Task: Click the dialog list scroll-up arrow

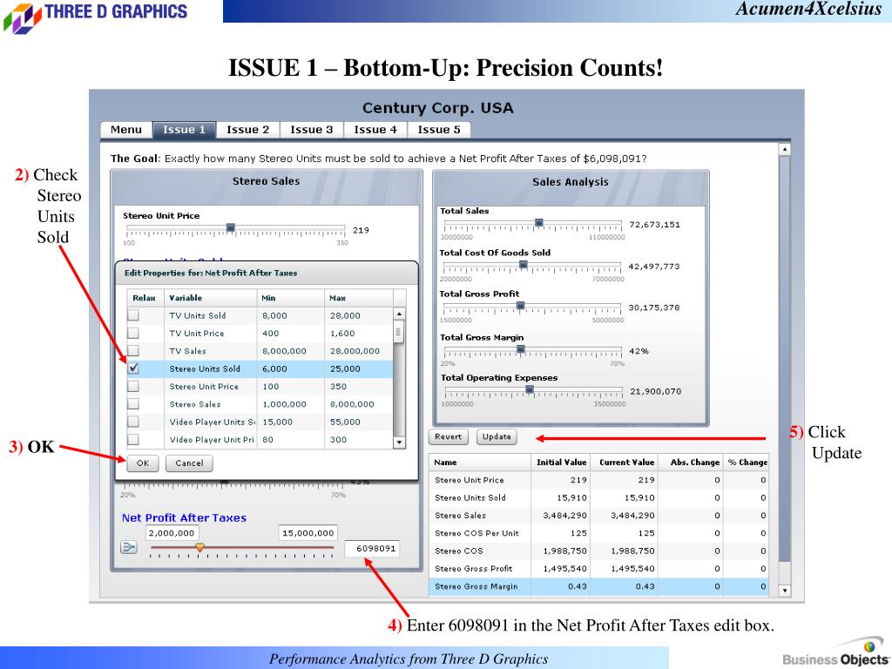Action: pyautogui.click(x=399, y=314)
